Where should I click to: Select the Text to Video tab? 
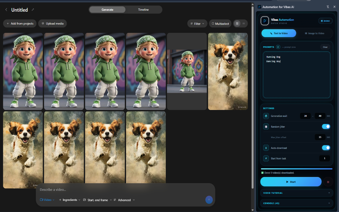(x=279, y=33)
